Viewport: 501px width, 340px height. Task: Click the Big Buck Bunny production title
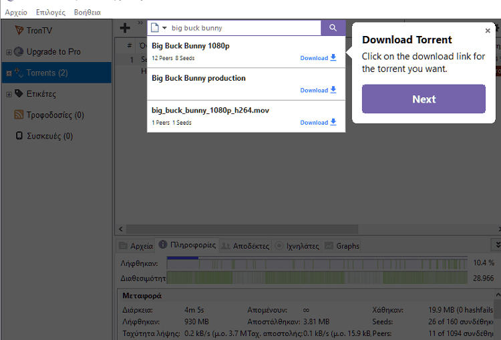[198, 78]
